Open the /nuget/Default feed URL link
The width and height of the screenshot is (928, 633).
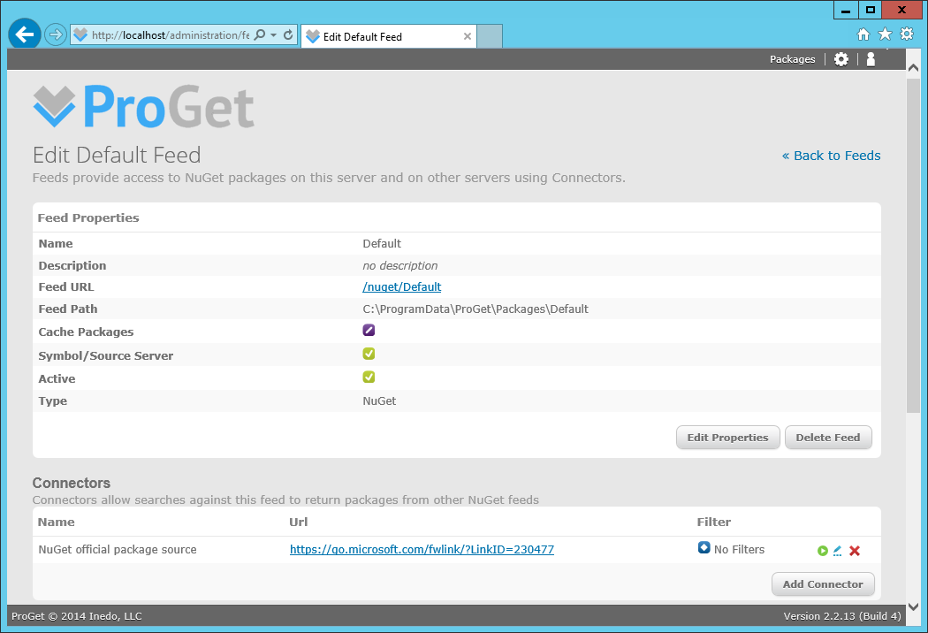tap(402, 287)
